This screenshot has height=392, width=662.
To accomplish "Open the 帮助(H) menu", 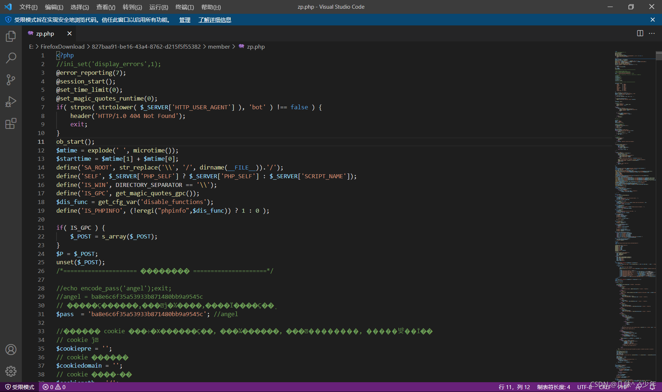I will point(211,7).
